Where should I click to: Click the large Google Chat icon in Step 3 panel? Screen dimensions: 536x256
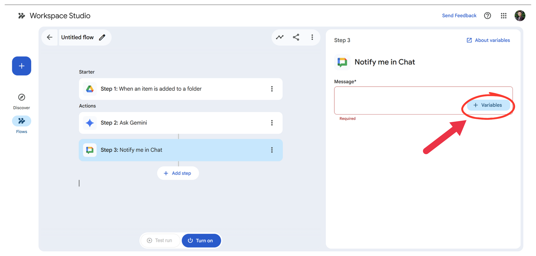(x=342, y=62)
